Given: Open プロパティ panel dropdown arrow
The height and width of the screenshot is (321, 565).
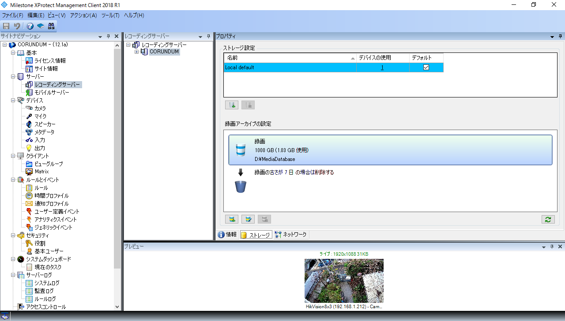Looking at the screenshot, I should pos(552,37).
